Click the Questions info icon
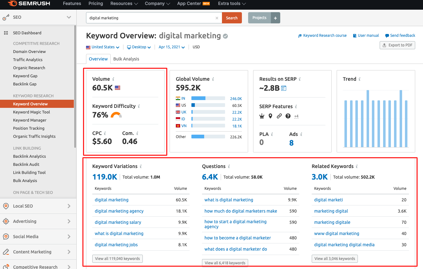 click(x=229, y=166)
